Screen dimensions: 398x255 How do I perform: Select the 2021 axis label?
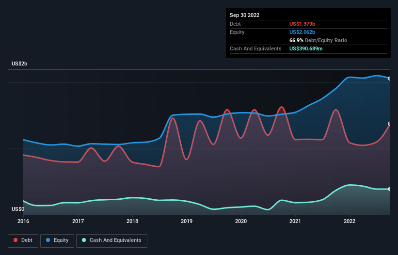click(295, 221)
